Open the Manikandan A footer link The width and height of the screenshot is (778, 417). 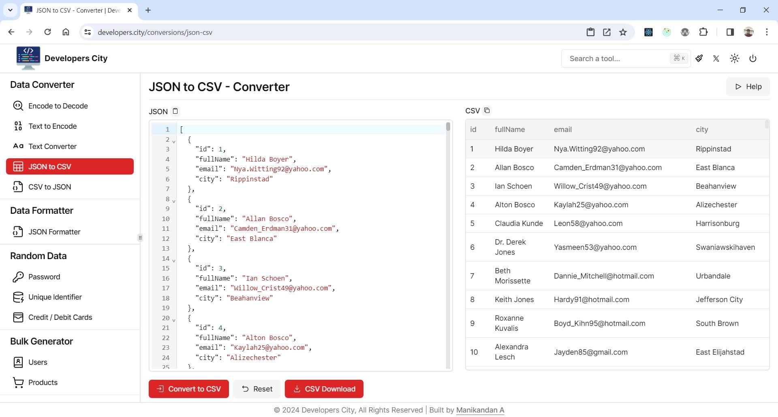point(480,410)
